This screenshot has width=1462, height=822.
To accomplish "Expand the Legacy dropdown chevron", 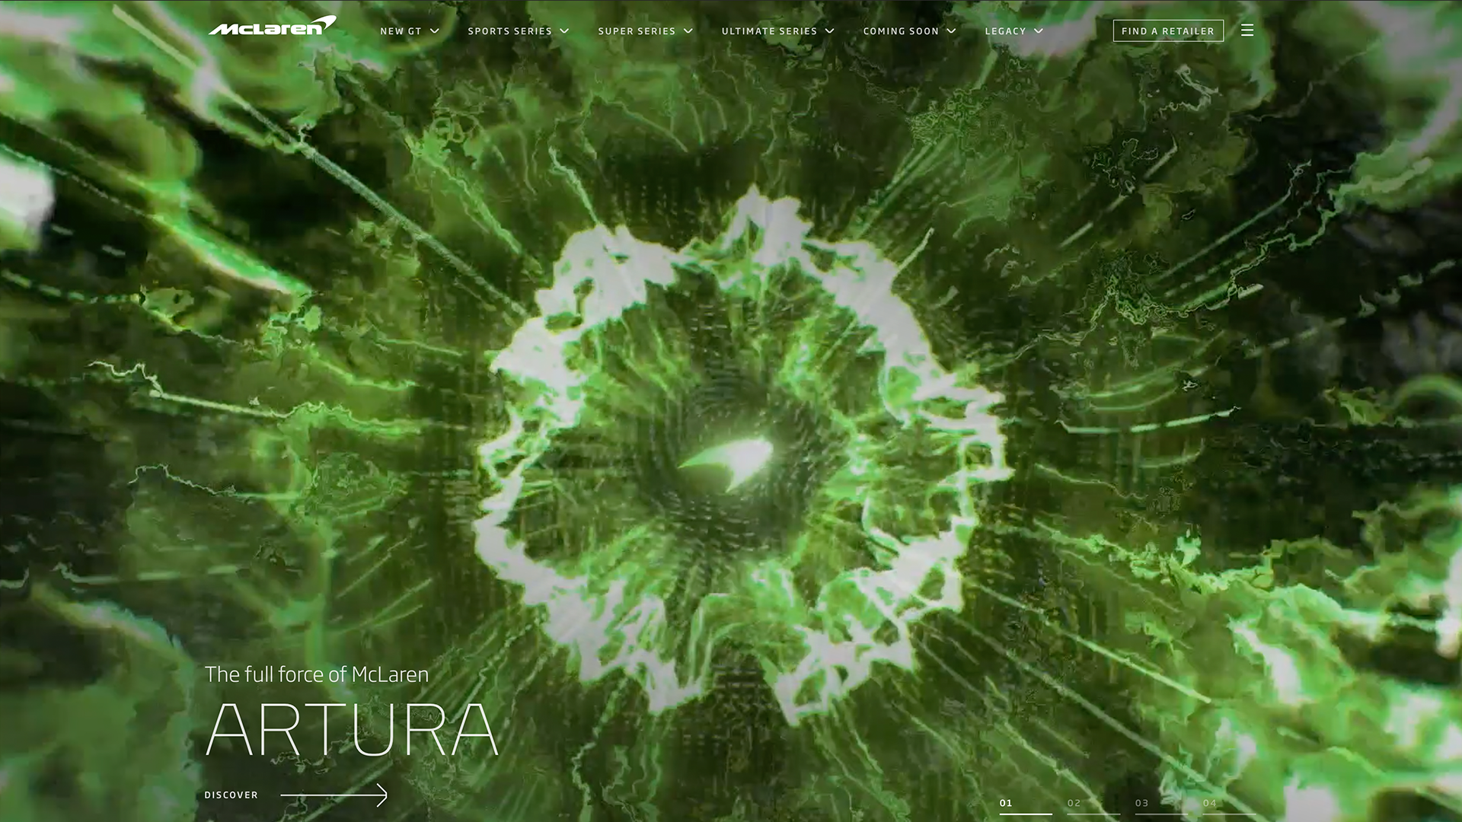I will coord(1039,31).
